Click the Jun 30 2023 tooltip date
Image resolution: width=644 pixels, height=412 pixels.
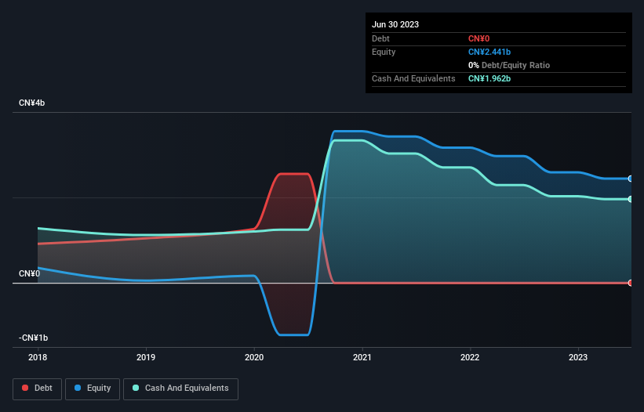coord(395,24)
